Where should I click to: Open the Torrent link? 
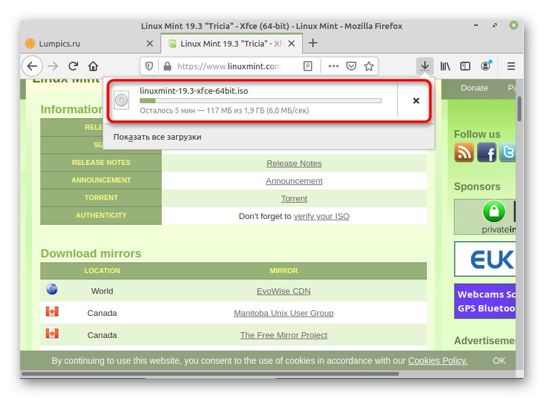click(x=294, y=199)
